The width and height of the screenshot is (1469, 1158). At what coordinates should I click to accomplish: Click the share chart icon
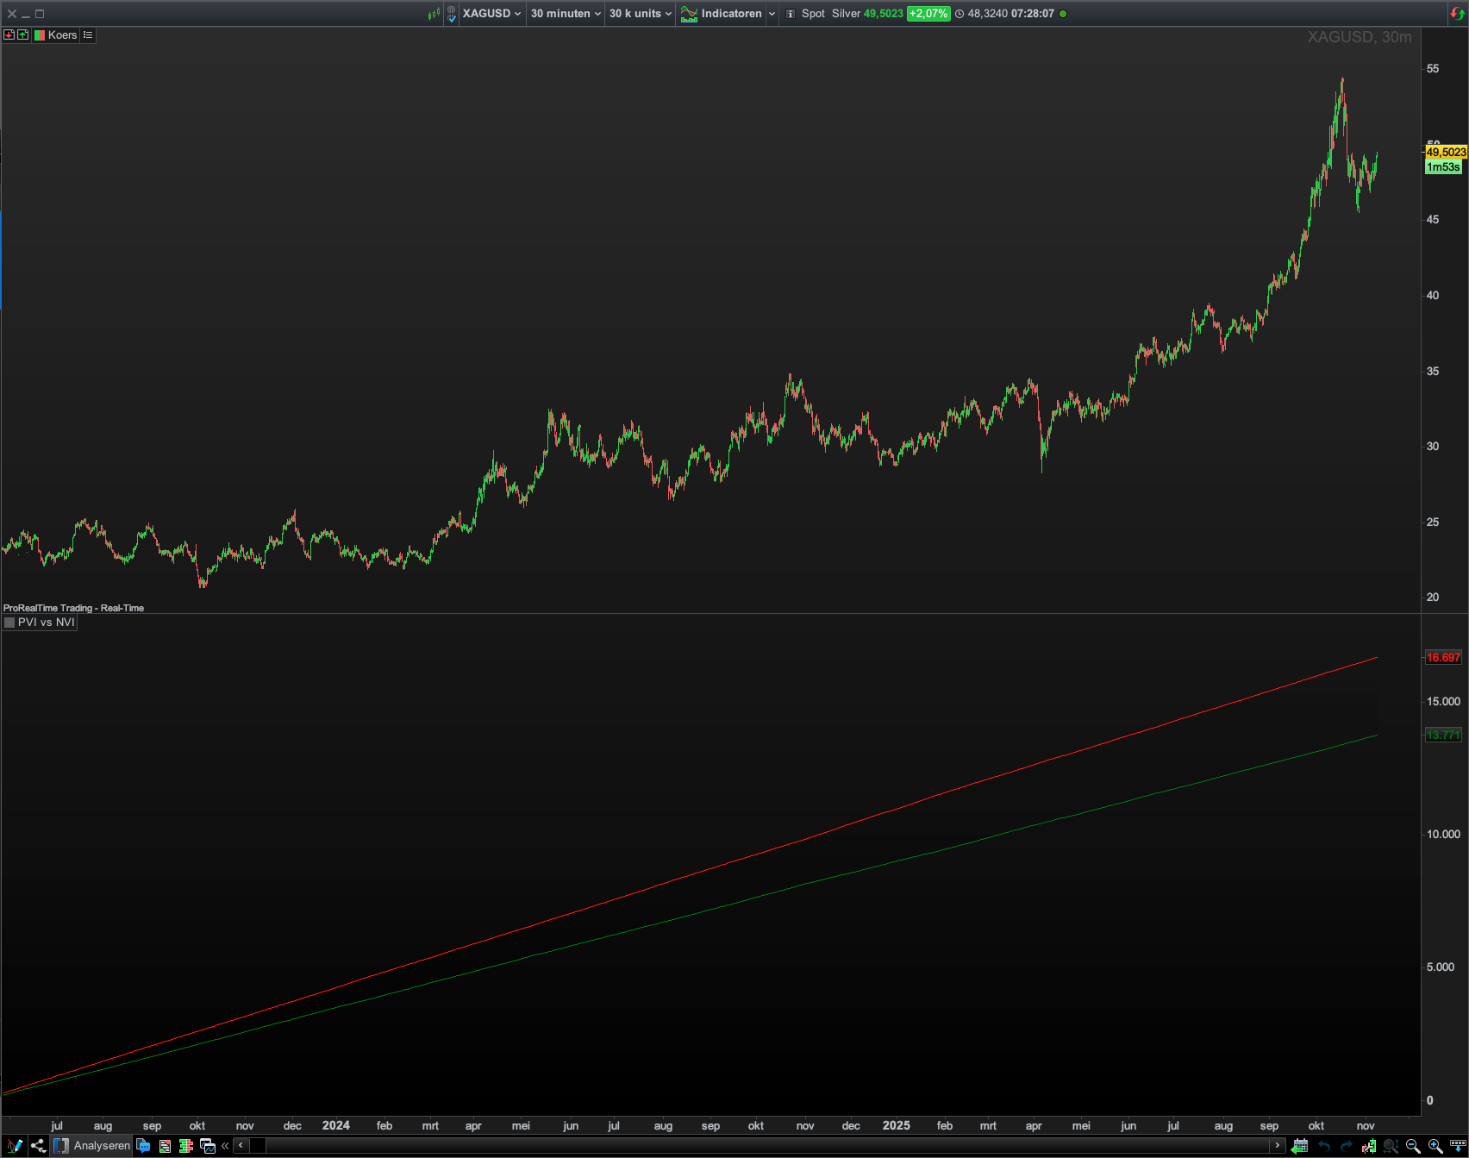coord(38,1146)
